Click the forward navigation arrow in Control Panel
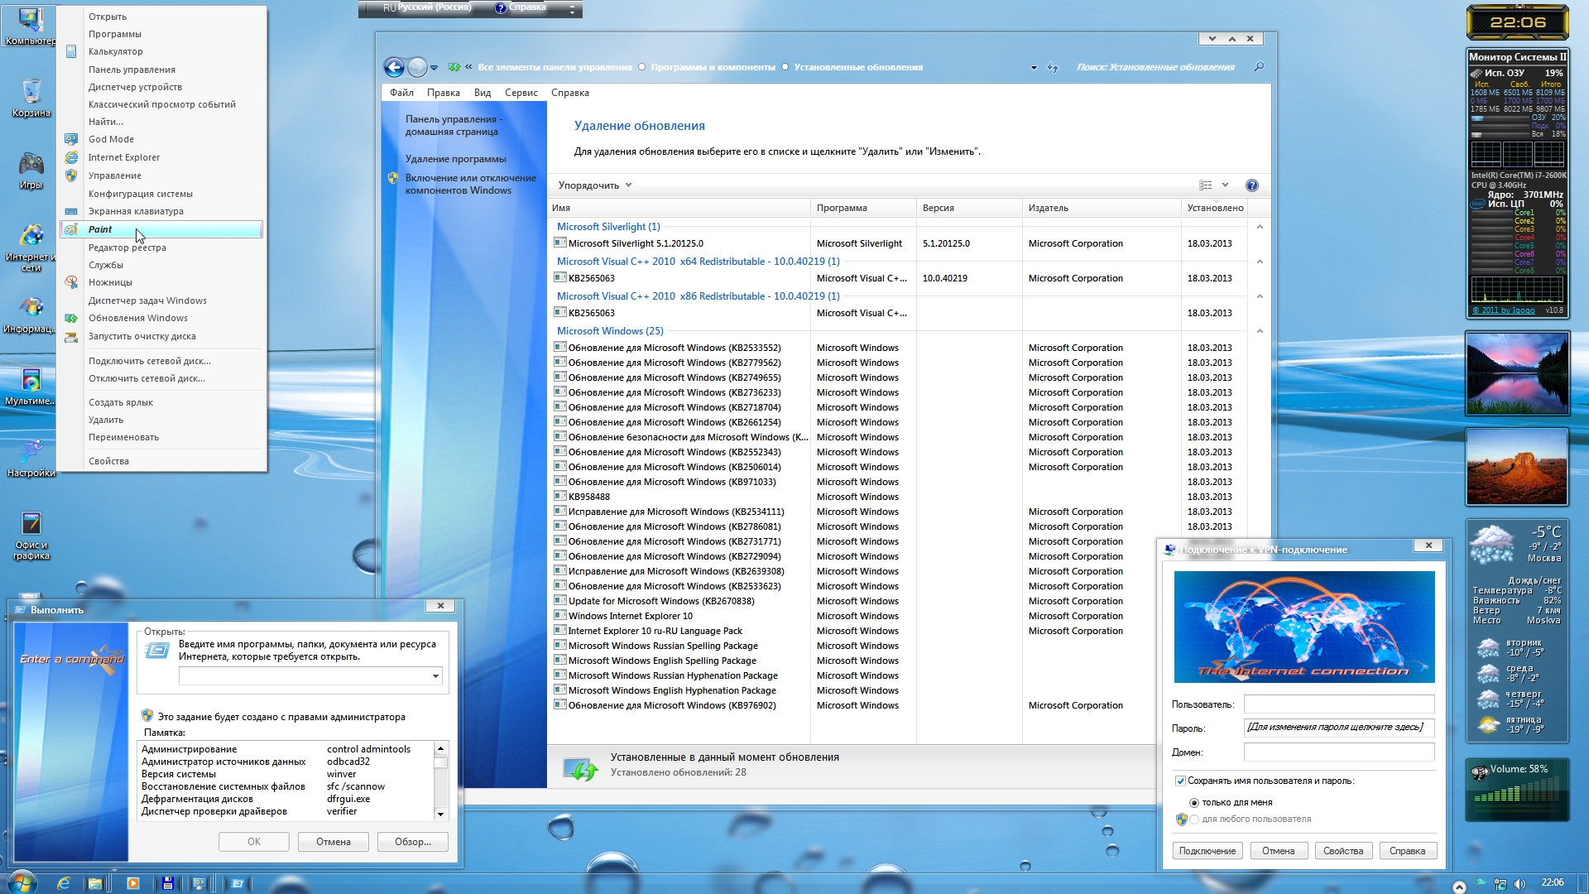This screenshot has width=1589, height=894. (x=417, y=67)
